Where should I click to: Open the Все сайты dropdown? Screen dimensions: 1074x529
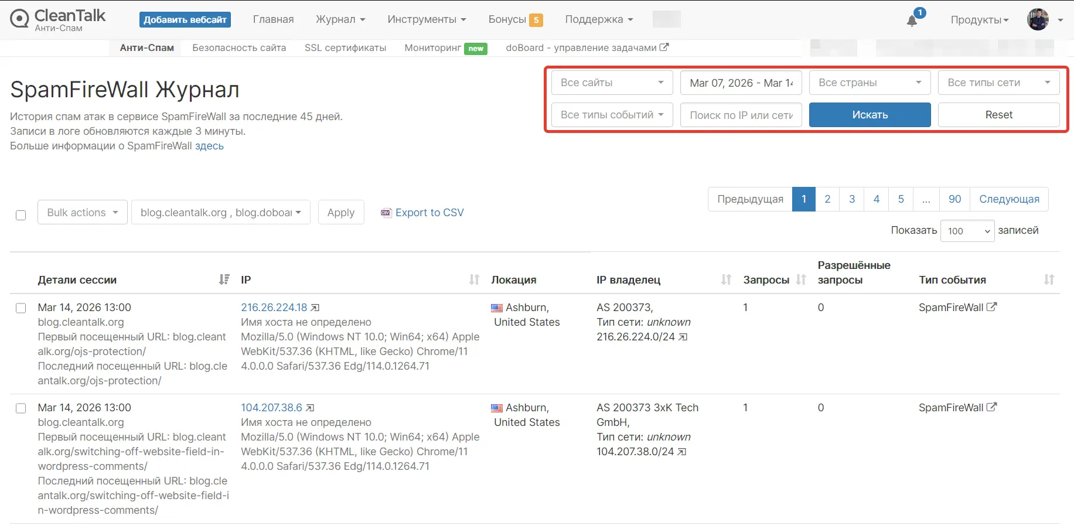pos(612,83)
